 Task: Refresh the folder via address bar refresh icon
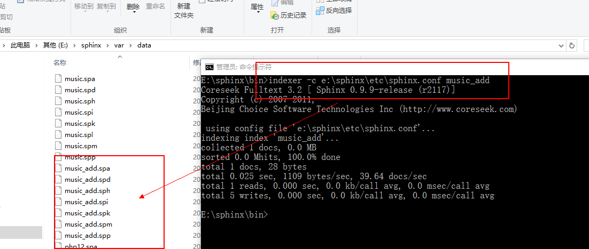[572, 45]
